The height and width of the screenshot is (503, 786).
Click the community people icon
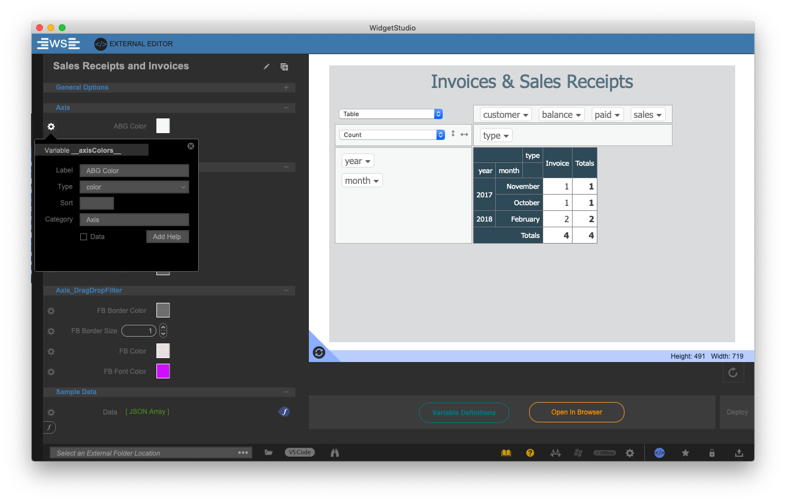(556, 453)
